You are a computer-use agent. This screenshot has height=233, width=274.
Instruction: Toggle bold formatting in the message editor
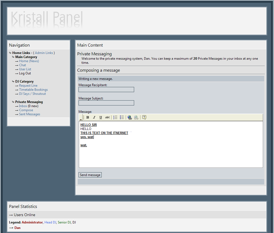tap(88, 117)
